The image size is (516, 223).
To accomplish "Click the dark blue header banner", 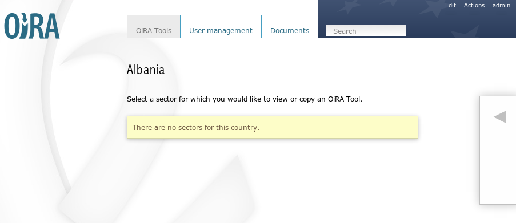I will point(417,19).
